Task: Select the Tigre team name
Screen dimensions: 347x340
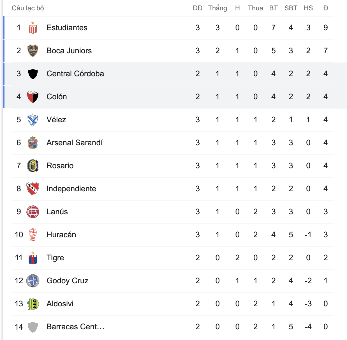Action: point(55,258)
